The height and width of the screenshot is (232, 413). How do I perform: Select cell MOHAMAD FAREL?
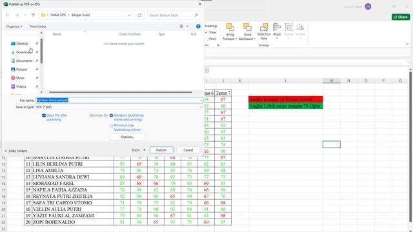73,183
